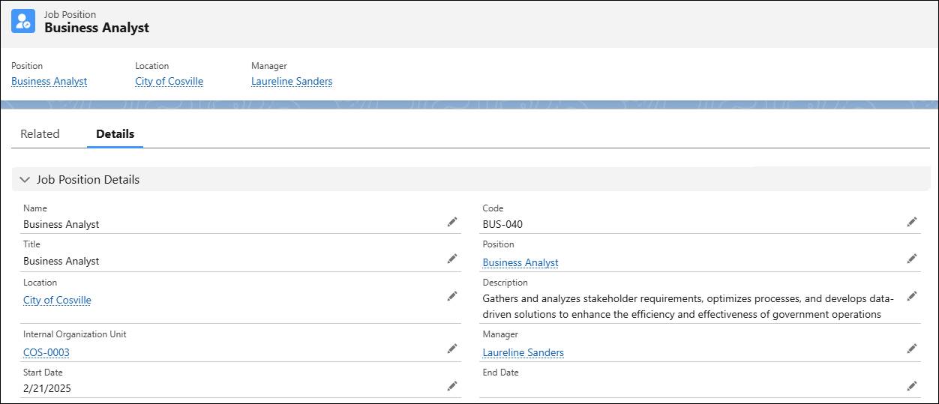
Task: Open Business Analyst link in details Position
Action: pos(520,262)
